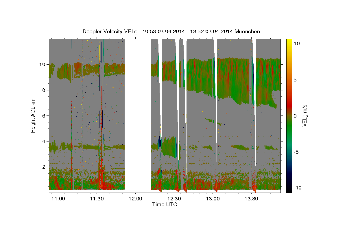Click the 13:30 time tick label

(x=251, y=199)
